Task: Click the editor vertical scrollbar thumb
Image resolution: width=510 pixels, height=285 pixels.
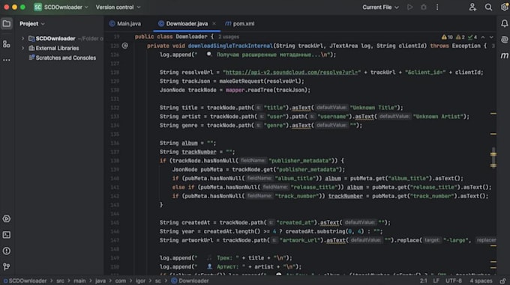Action: point(493,159)
